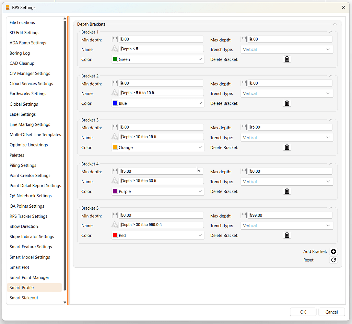Viewport: 352px width, 324px height.
Task: Click the text icon beside Bracket 4 Name
Action: [115, 180]
